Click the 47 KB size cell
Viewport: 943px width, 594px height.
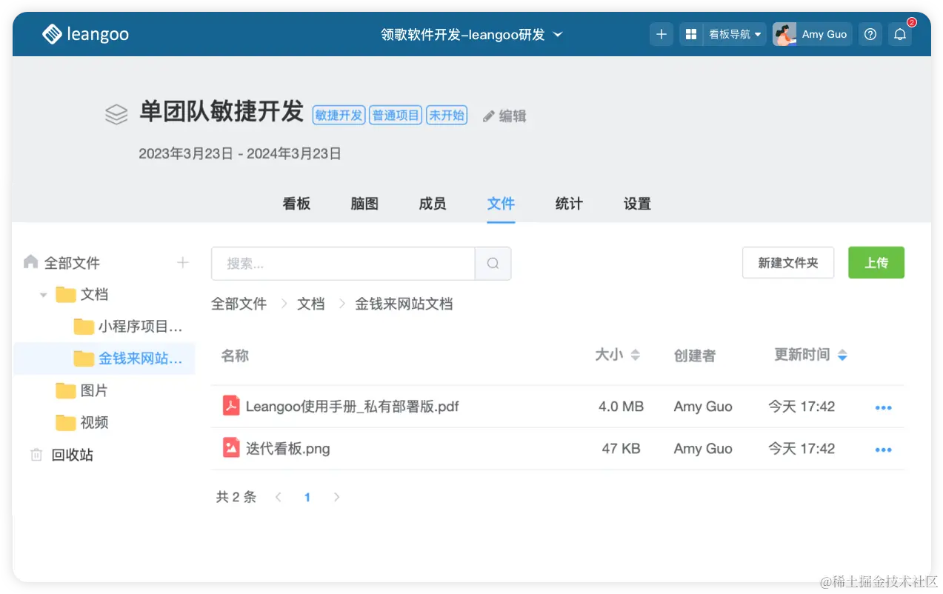622,449
